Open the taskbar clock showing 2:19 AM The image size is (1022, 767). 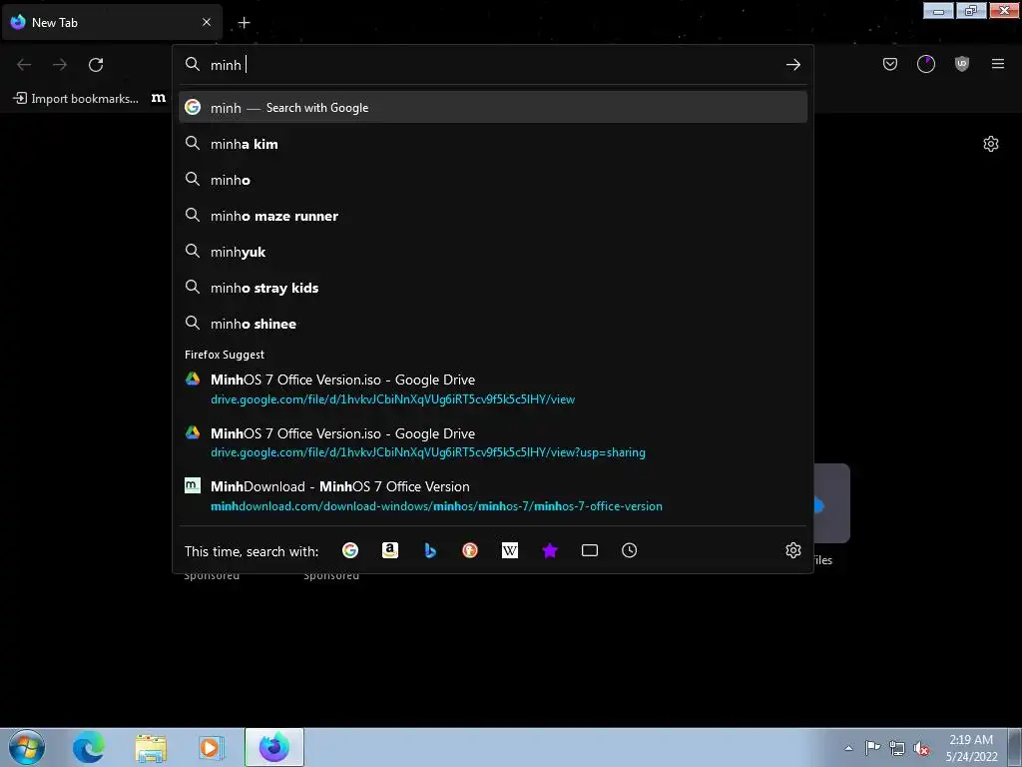[x=971, y=747]
